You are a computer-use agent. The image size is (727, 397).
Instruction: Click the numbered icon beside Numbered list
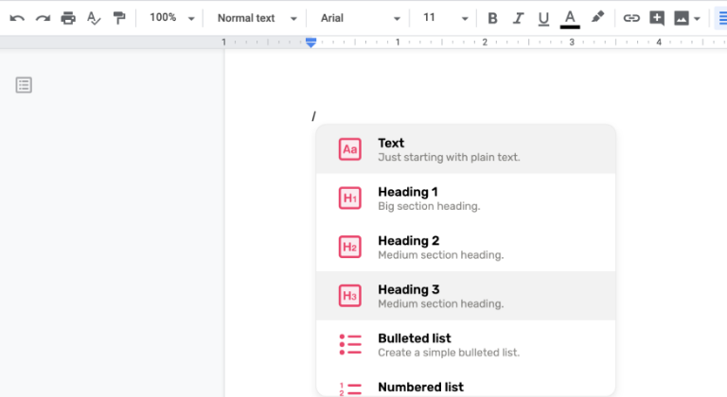pos(350,389)
